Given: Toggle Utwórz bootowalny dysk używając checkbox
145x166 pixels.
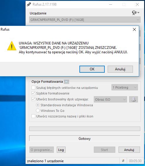Looking at the screenshot, I should pyautogui.click(x=33, y=99).
